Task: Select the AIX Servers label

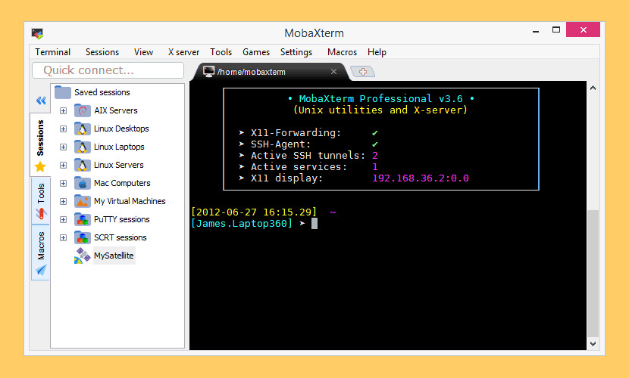Action: (116, 110)
